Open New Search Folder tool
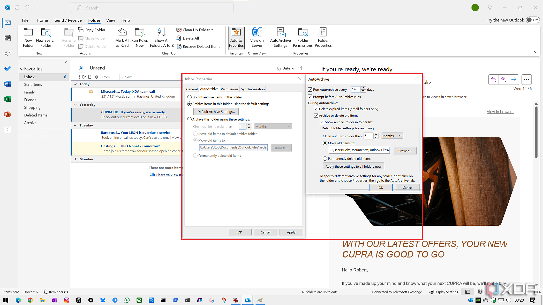The image size is (543, 305). pyautogui.click(x=46, y=38)
